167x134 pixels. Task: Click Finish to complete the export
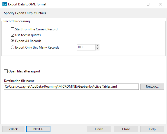[99, 129]
